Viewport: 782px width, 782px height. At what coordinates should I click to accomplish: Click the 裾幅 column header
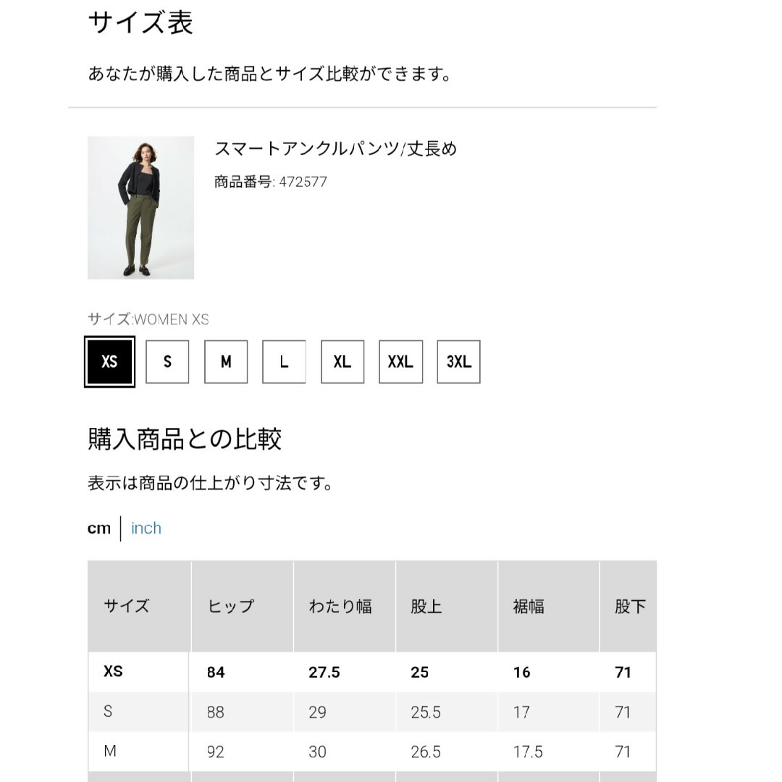549,606
